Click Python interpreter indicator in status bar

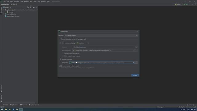point(188,107)
